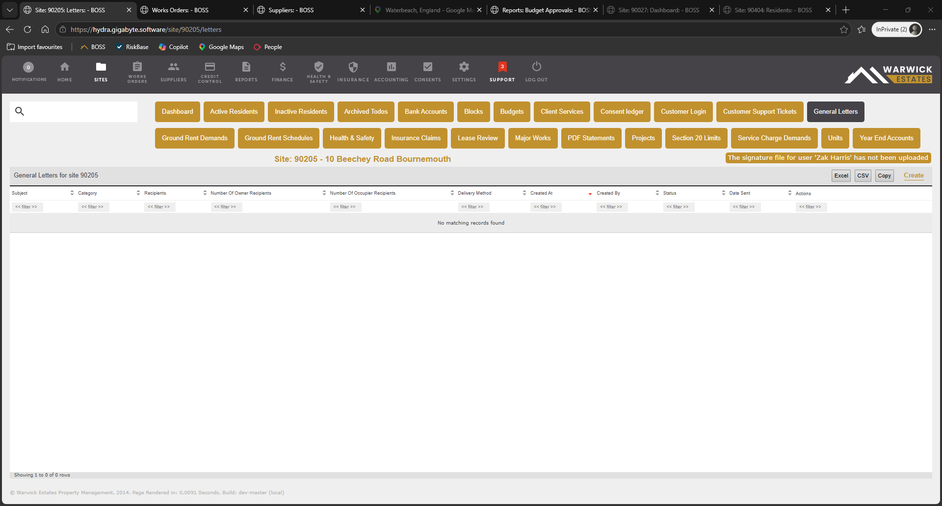Open Consents checkbox icon
This screenshot has width=942, height=506.
pyautogui.click(x=428, y=67)
